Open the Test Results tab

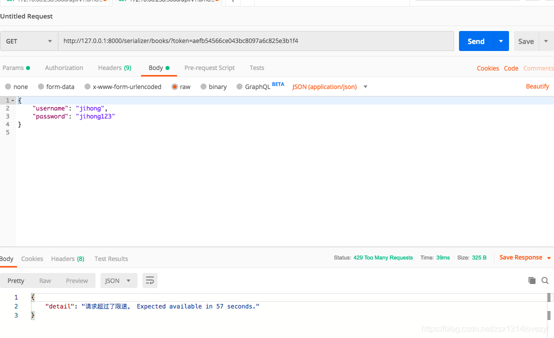coord(111,259)
